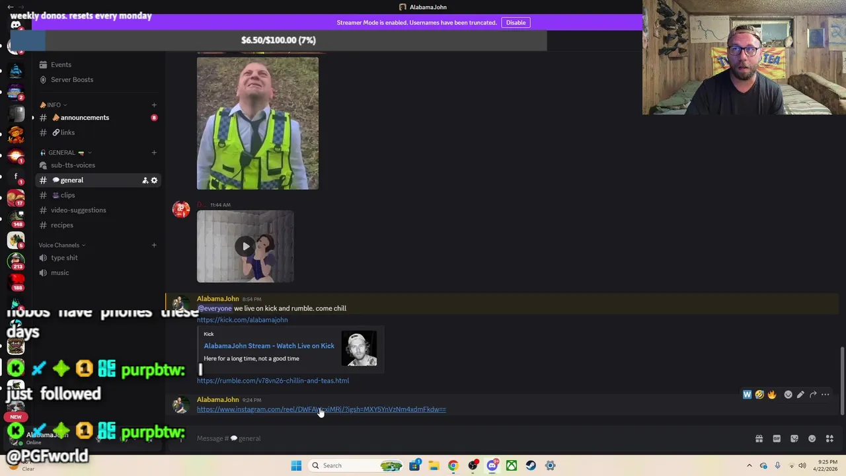Open Microsoft Store from taskbar
The width and height of the screenshot is (846, 476).
tap(414, 465)
